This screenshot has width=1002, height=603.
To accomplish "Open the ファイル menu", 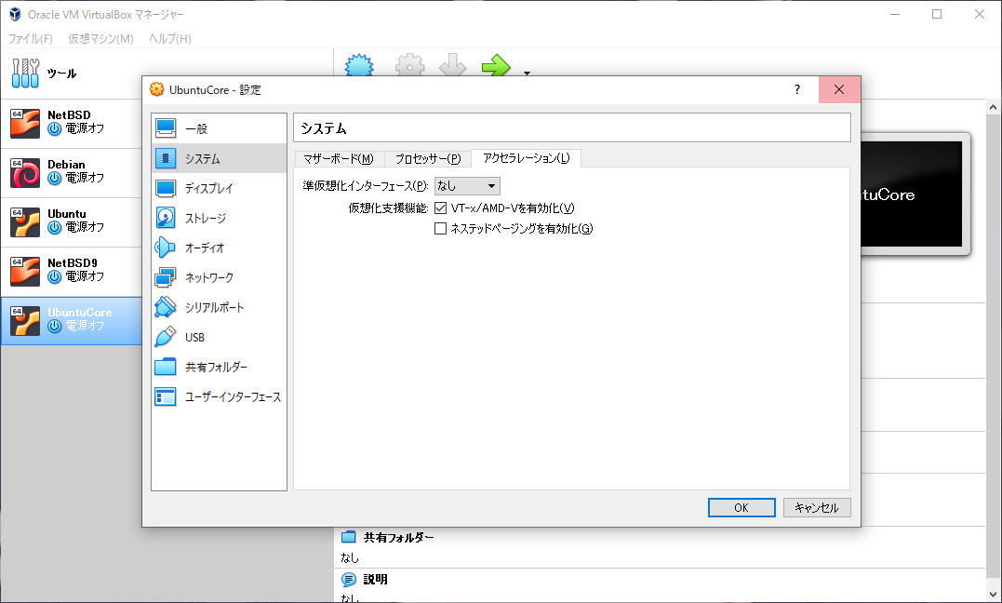I will 30,38.
